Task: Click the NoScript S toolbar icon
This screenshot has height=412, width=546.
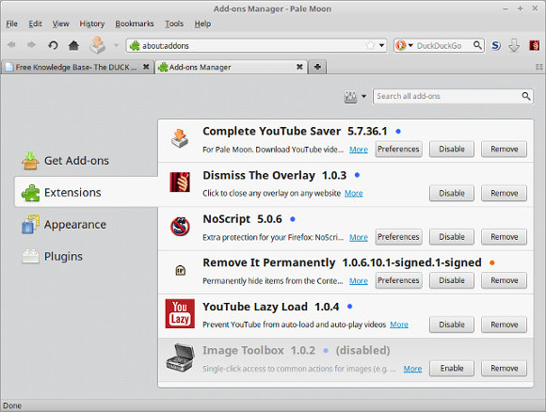Action: tap(496, 45)
